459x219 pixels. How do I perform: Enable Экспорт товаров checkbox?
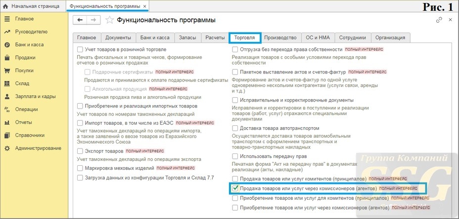coord(80,151)
